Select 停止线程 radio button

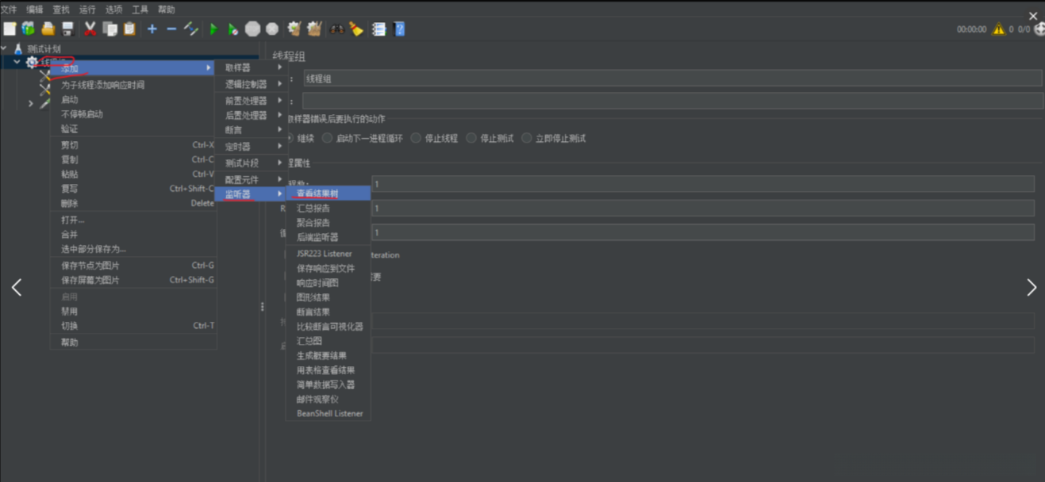[417, 138]
